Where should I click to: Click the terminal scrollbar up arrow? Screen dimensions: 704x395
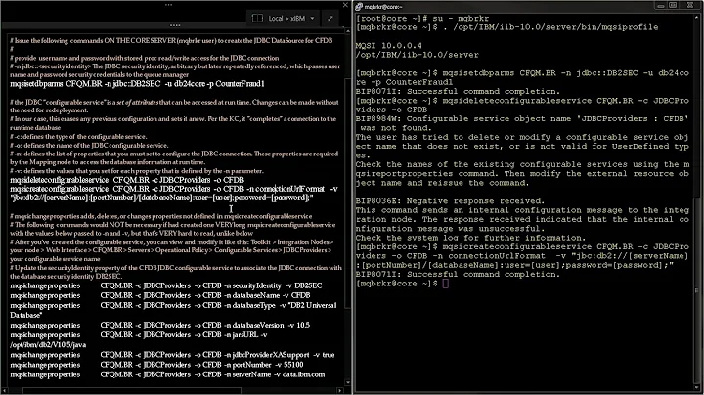coord(697,17)
